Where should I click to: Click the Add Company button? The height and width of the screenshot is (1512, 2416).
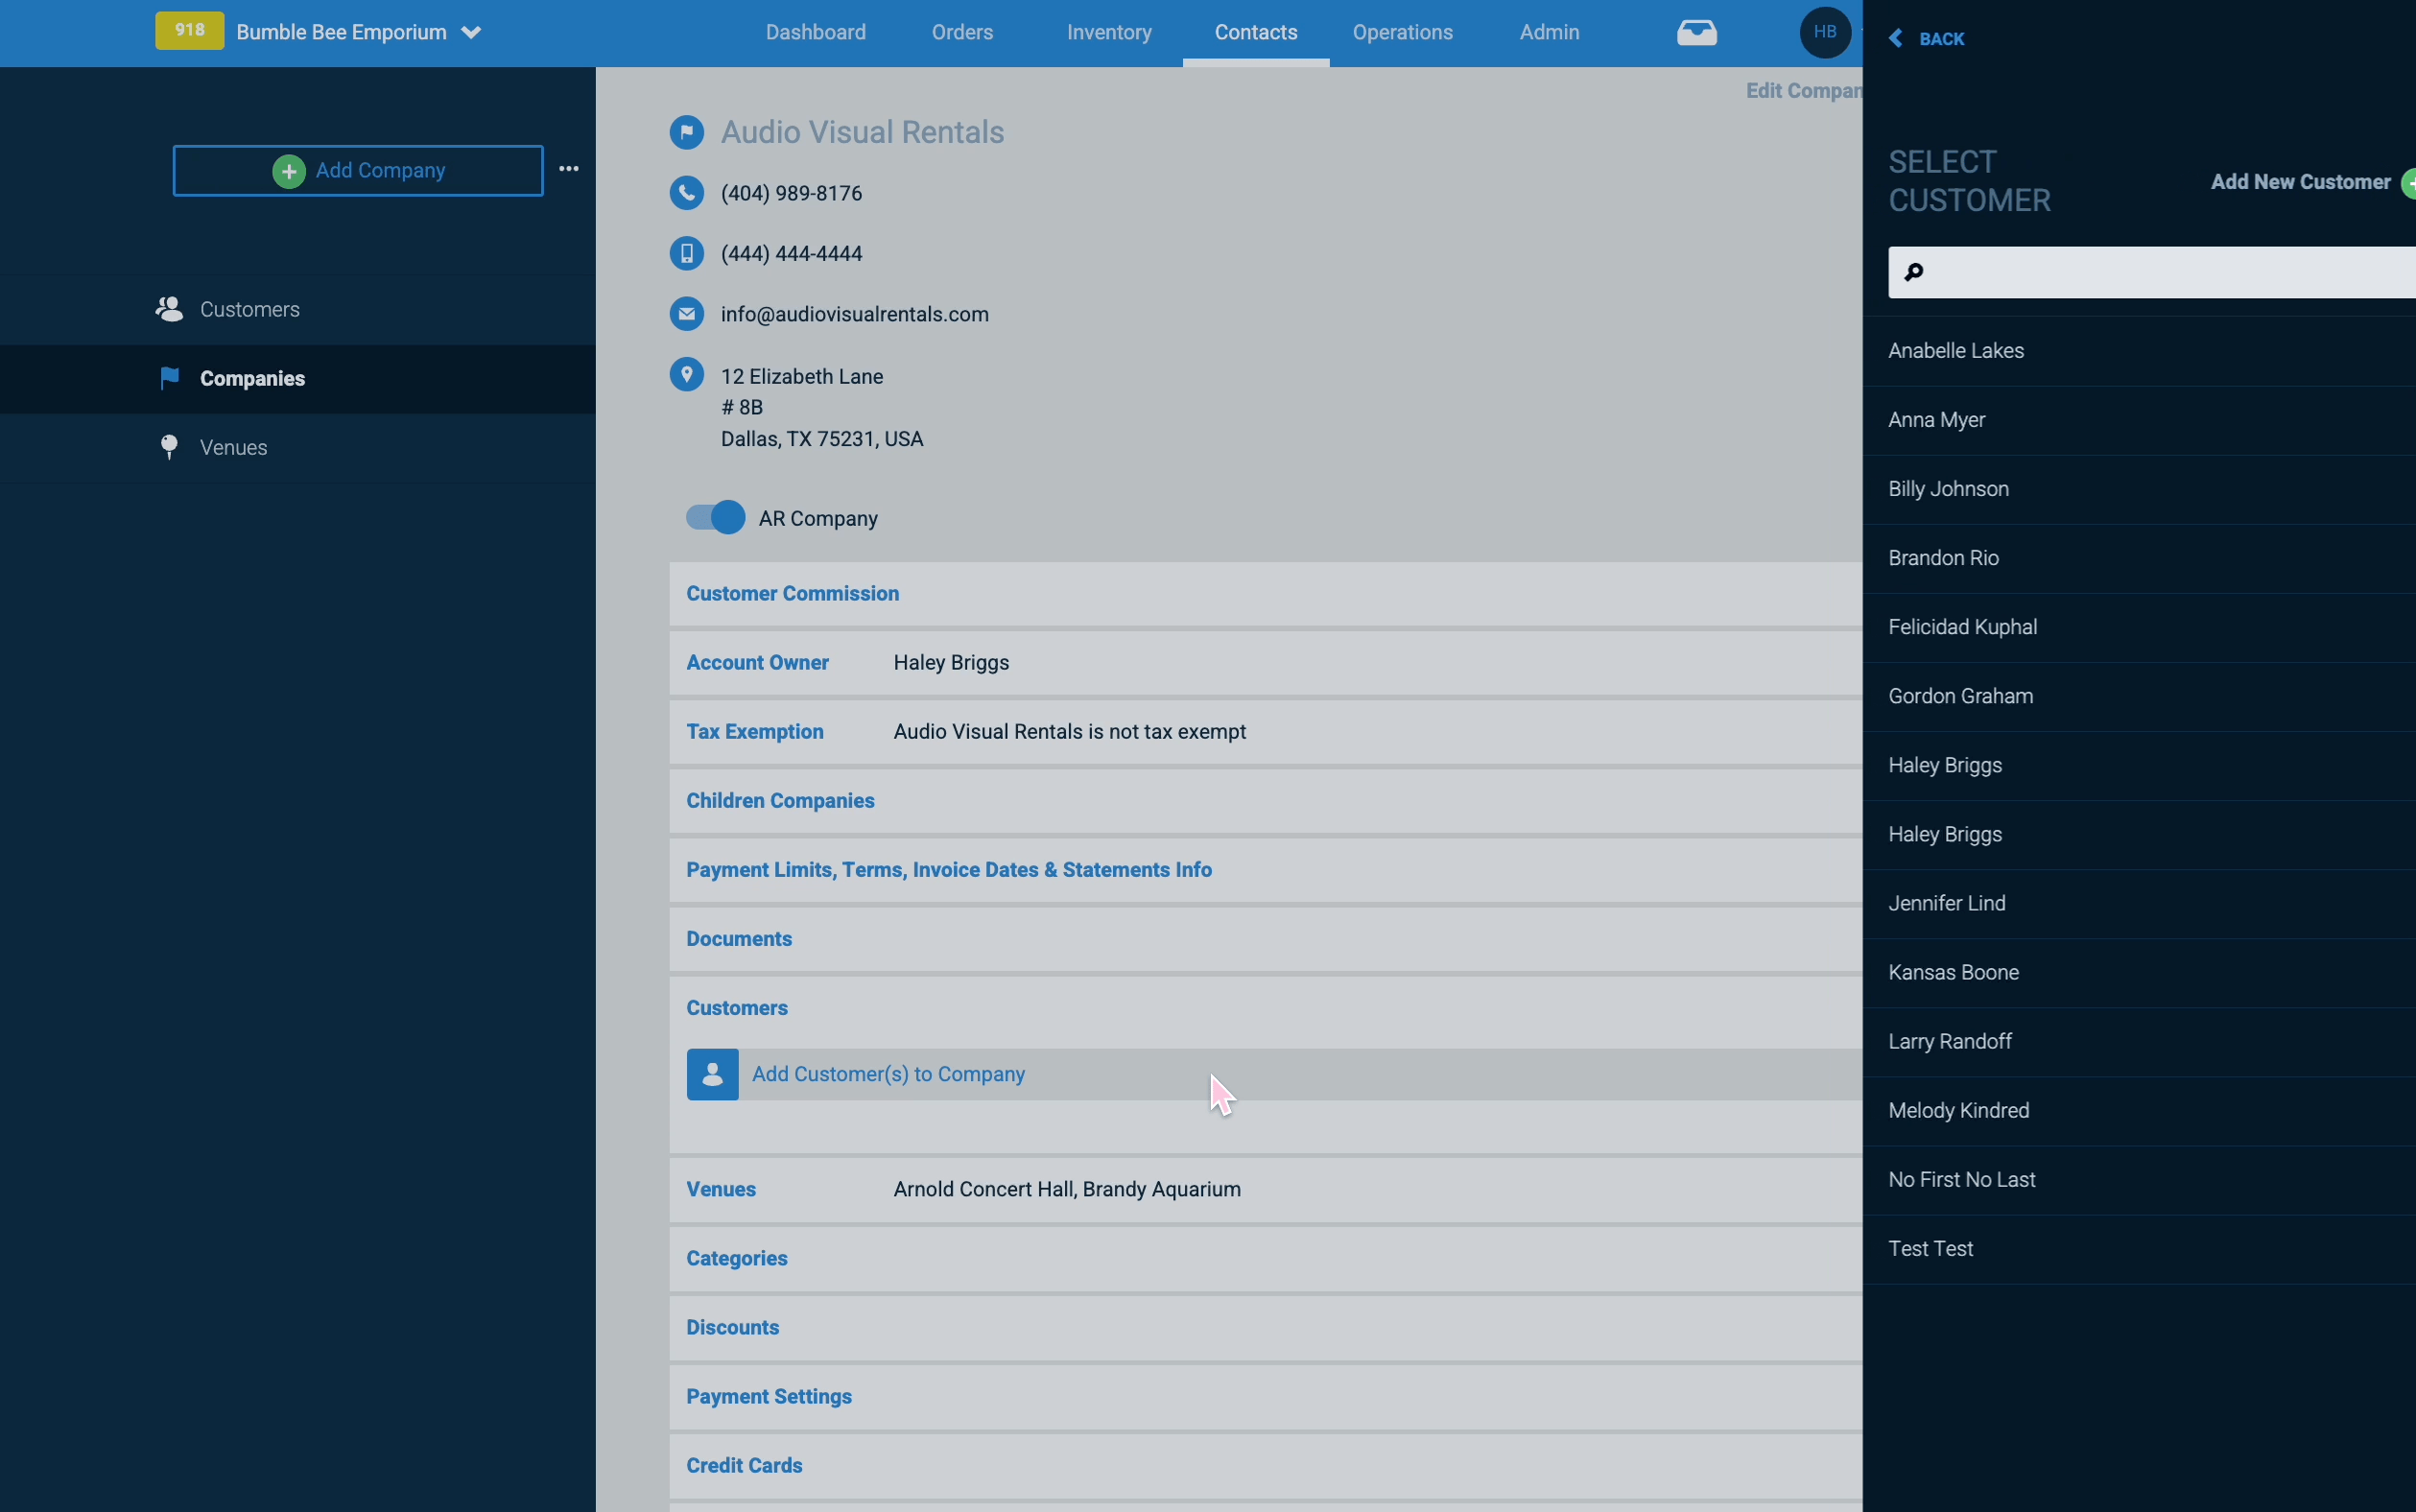[358, 171]
